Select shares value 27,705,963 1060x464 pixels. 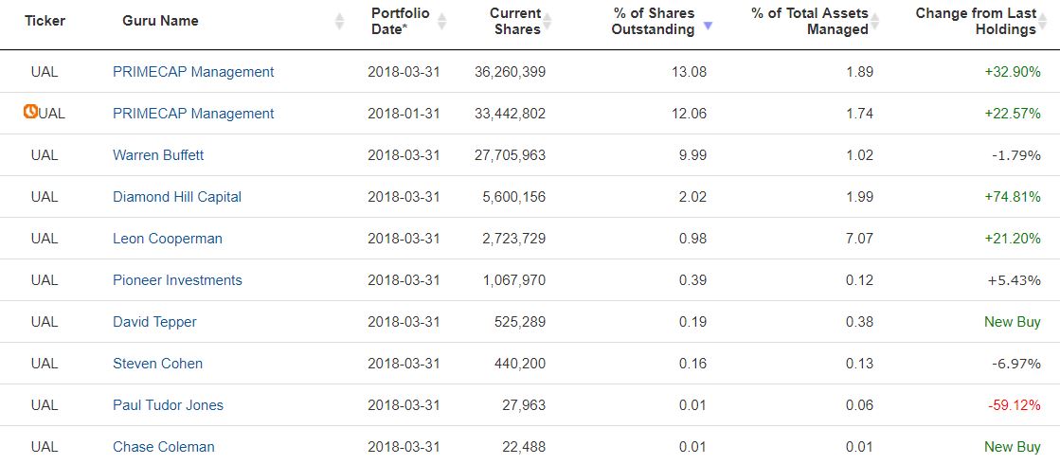coord(510,155)
